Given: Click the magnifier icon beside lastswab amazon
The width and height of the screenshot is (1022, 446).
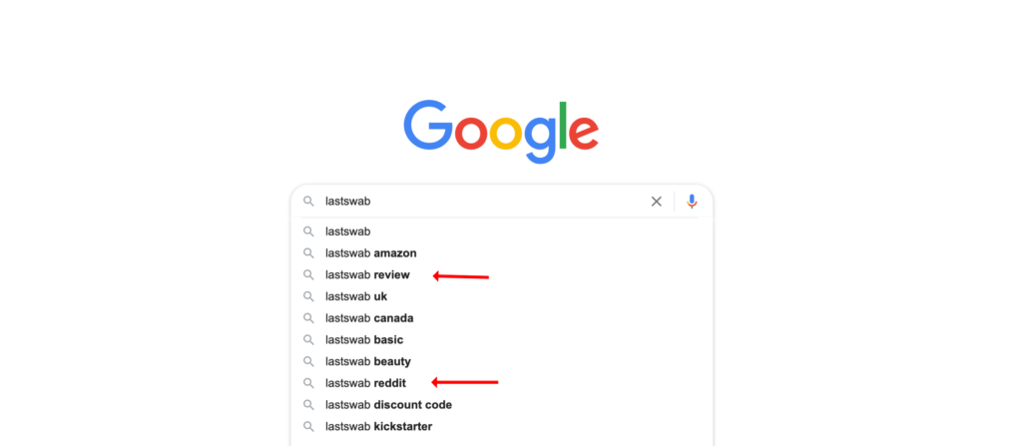Looking at the screenshot, I should (x=308, y=253).
